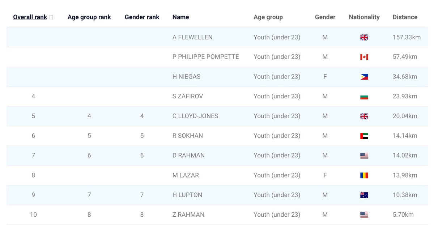Image resolution: width=434 pixels, height=225 pixels.
Task: Click the distance value 20.04km
Action: pos(405,116)
